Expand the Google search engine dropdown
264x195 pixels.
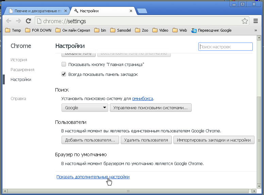click(x=85, y=108)
